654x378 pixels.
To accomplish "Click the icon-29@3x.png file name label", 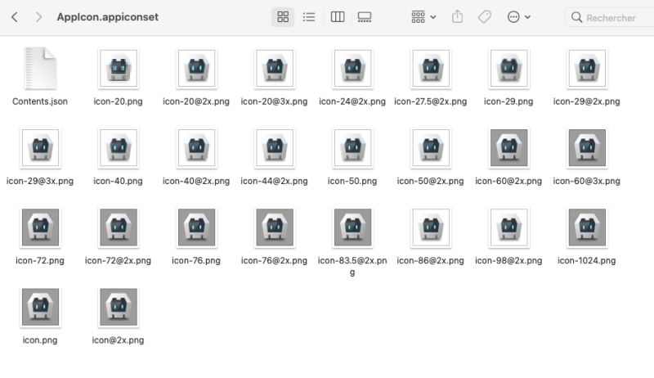I will click(x=40, y=181).
